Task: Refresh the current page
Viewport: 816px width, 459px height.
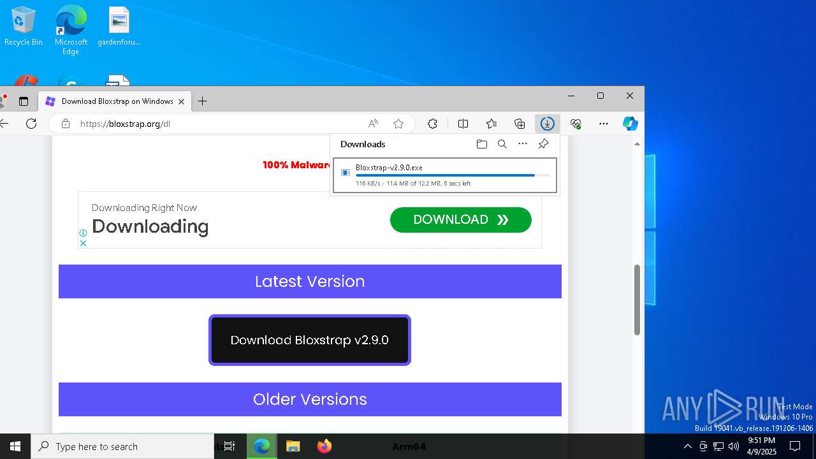Action: click(x=31, y=124)
